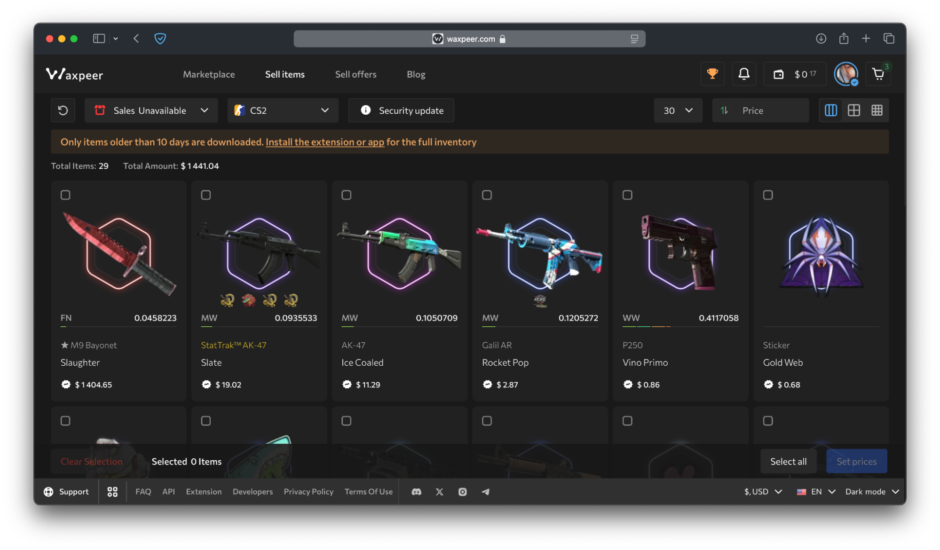Open the CS2 game selector dropdown

point(283,110)
